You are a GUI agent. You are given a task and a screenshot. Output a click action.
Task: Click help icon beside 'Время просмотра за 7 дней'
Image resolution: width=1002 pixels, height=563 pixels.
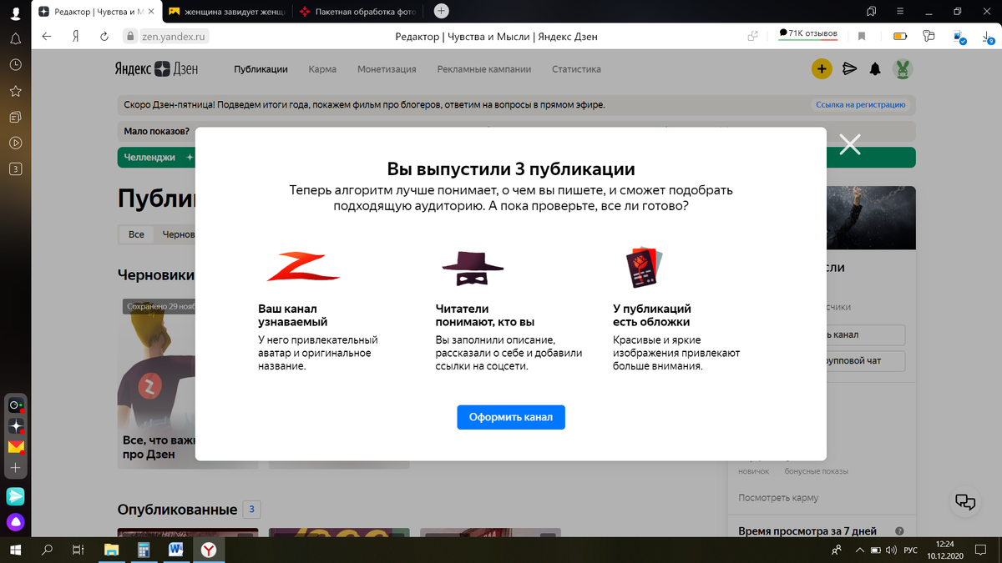[x=899, y=531]
